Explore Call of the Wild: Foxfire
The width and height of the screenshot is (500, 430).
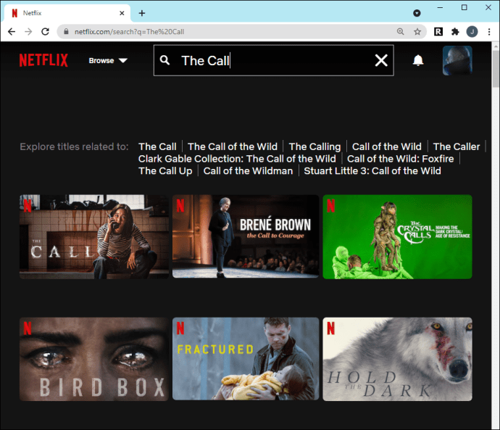tap(400, 159)
